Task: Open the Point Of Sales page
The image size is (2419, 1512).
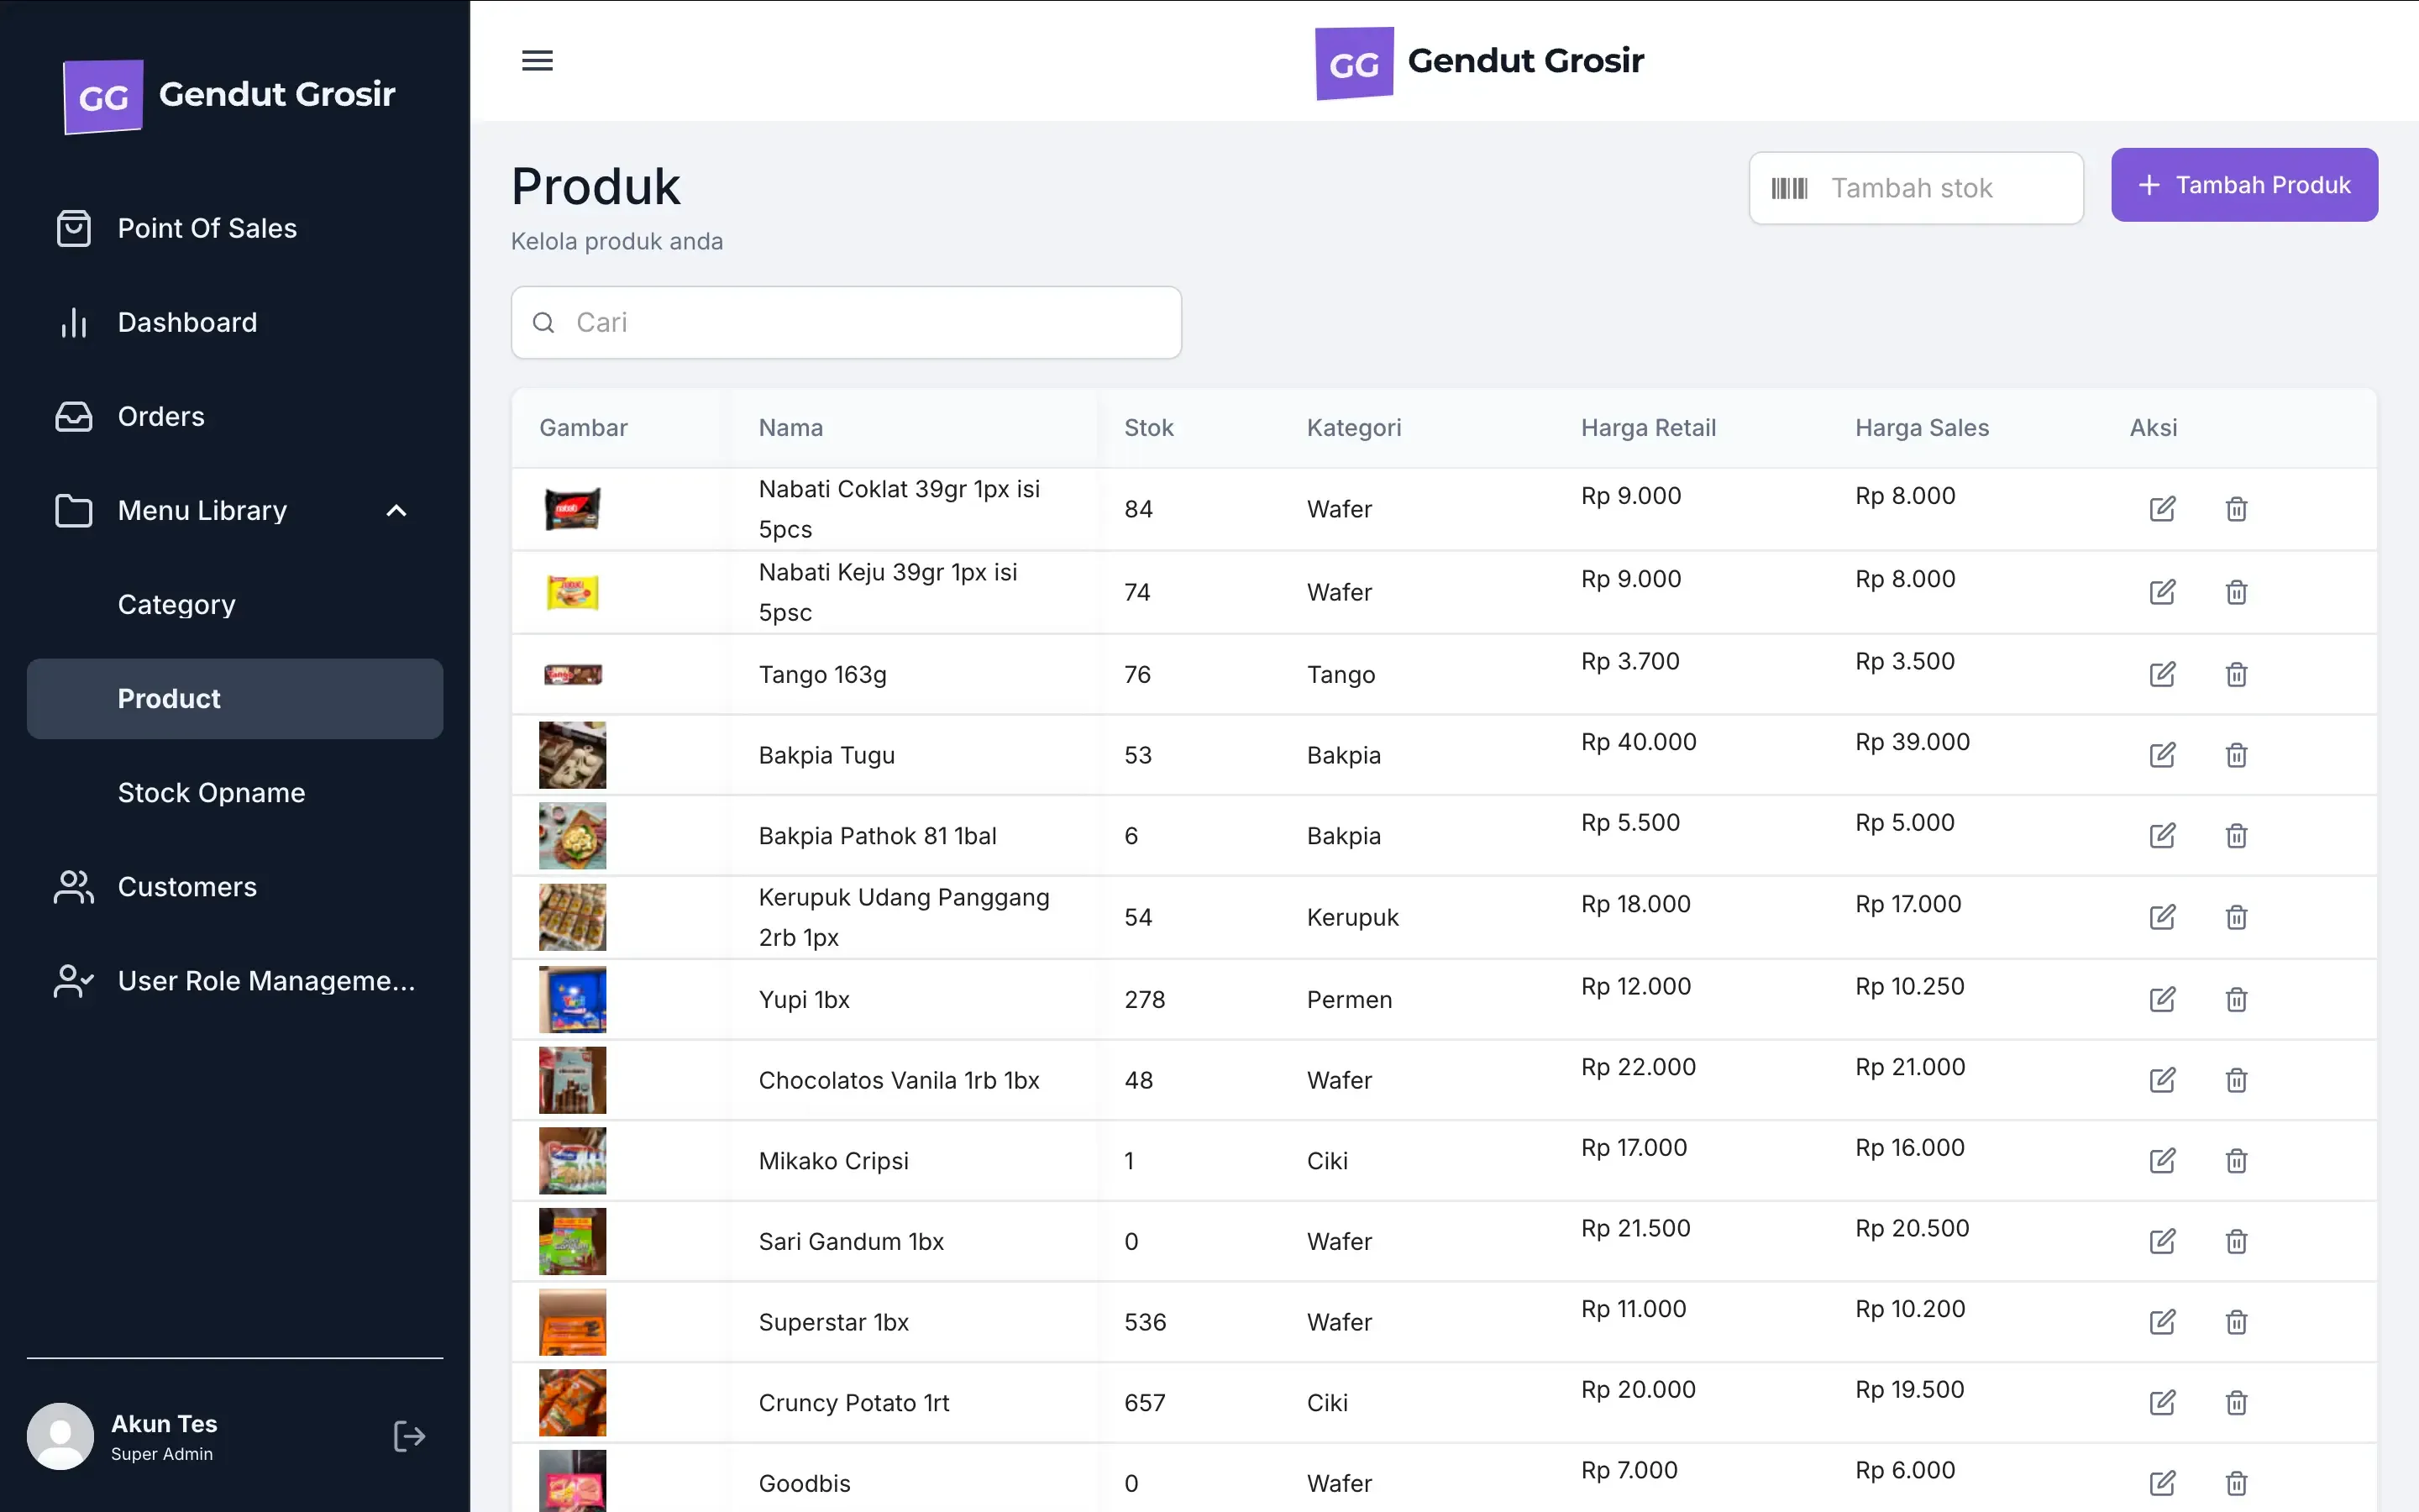Action: coord(207,228)
